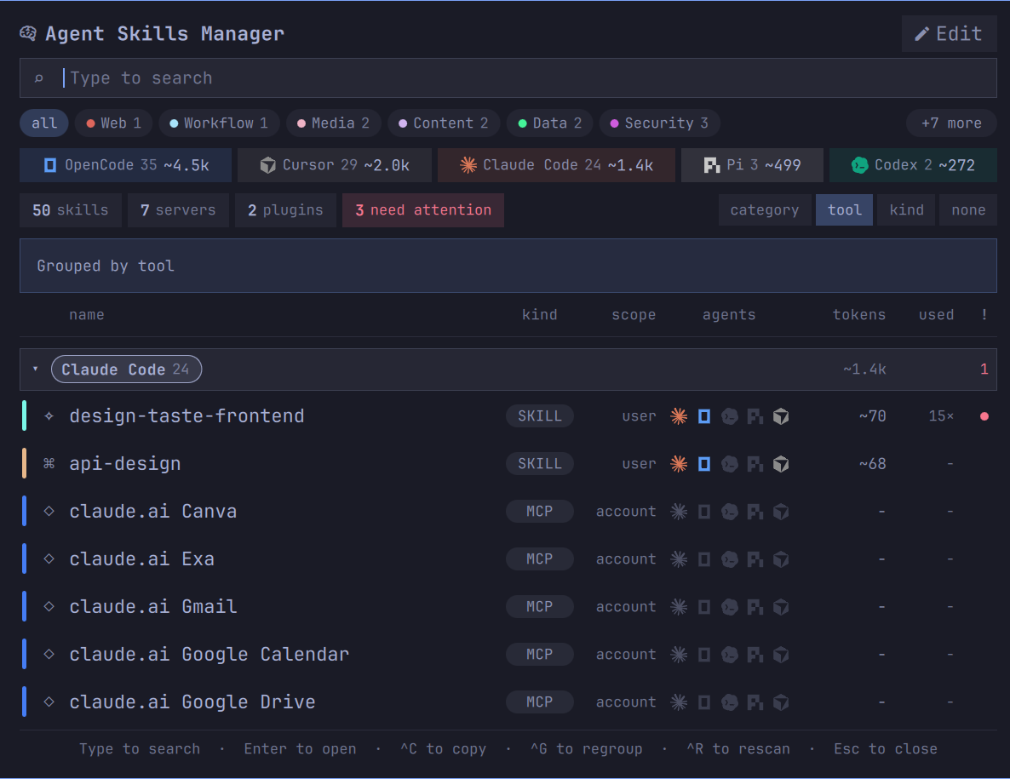The height and width of the screenshot is (779, 1010).
Task: Click the command icon beside api-design
Action: point(49,463)
